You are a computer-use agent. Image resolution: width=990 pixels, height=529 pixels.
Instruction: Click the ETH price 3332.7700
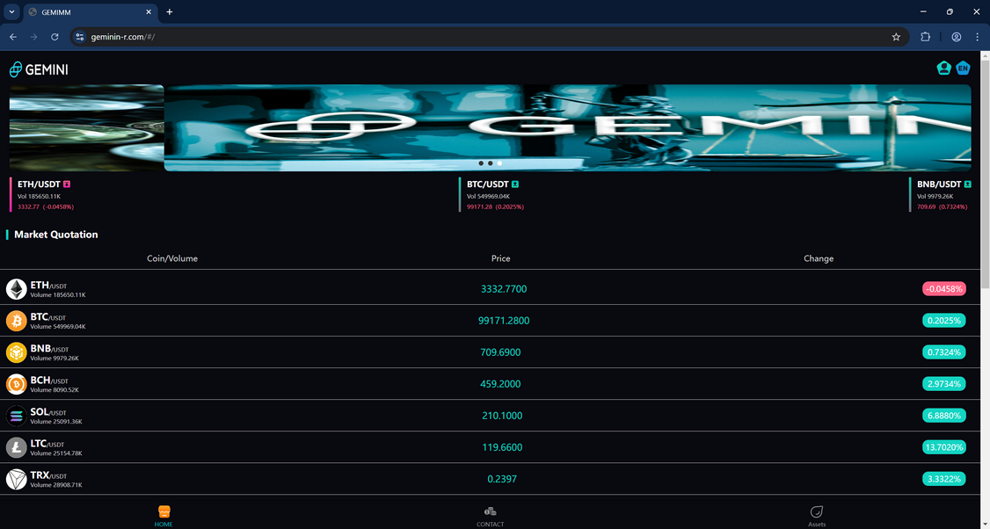[x=504, y=289]
